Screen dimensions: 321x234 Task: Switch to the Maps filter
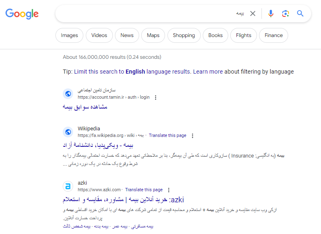click(x=153, y=35)
